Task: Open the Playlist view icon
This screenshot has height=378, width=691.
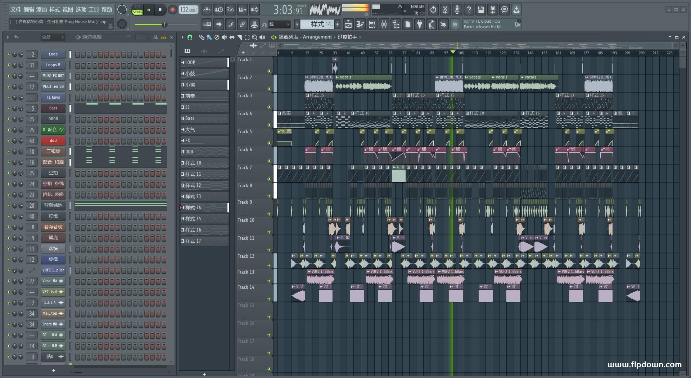Action: coord(348,24)
